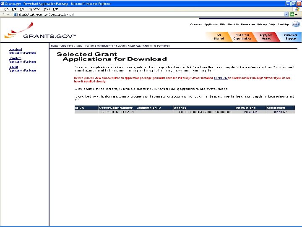Open the View menu

[23, 9]
